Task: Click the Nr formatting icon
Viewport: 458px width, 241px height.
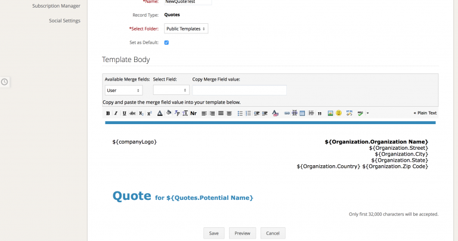Action: (x=193, y=113)
